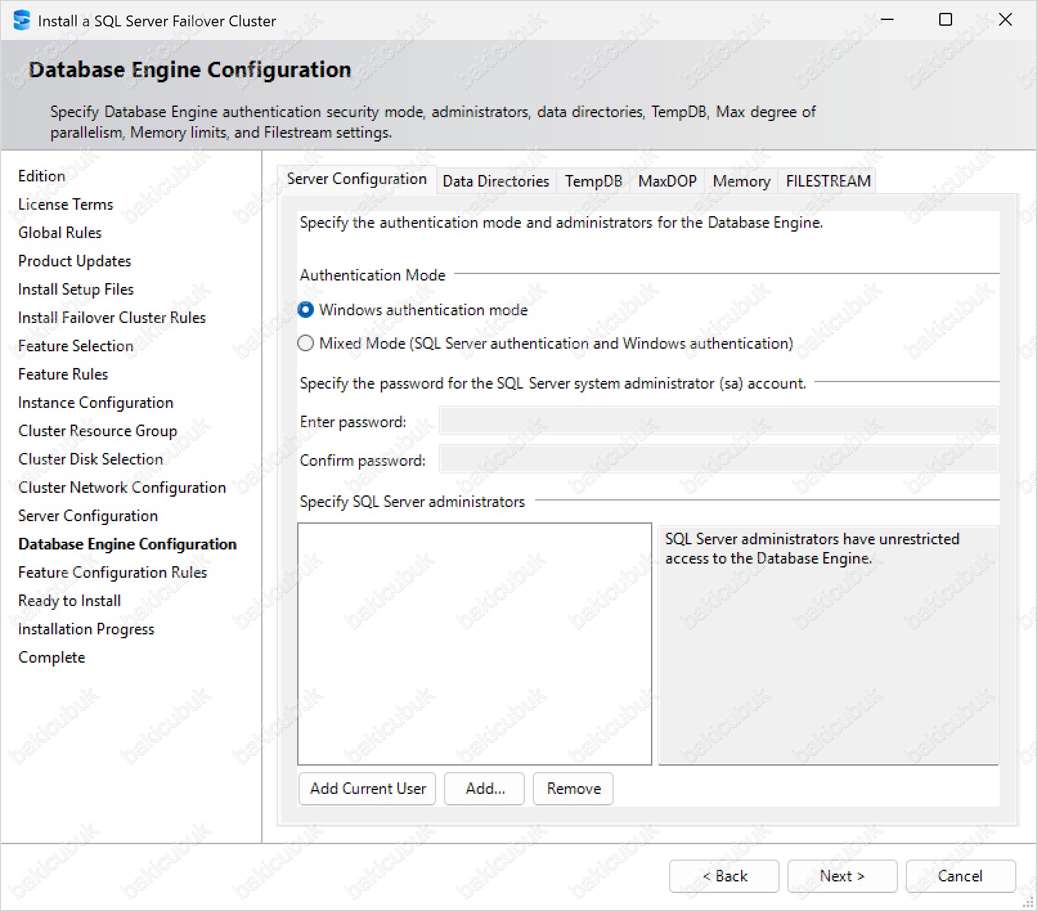This screenshot has height=911, width=1037.
Task: Open the Memory tab
Action: (x=741, y=181)
